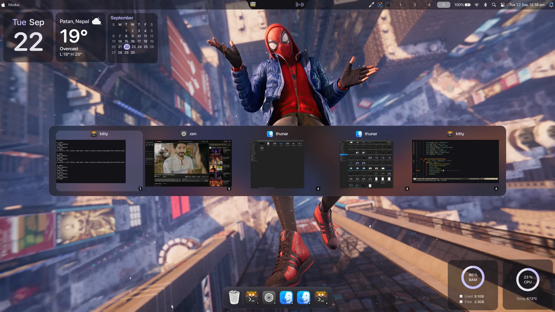Click today's date 22 in the calendar widget
Viewport: 555px width, 312px height.
click(x=127, y=47)
